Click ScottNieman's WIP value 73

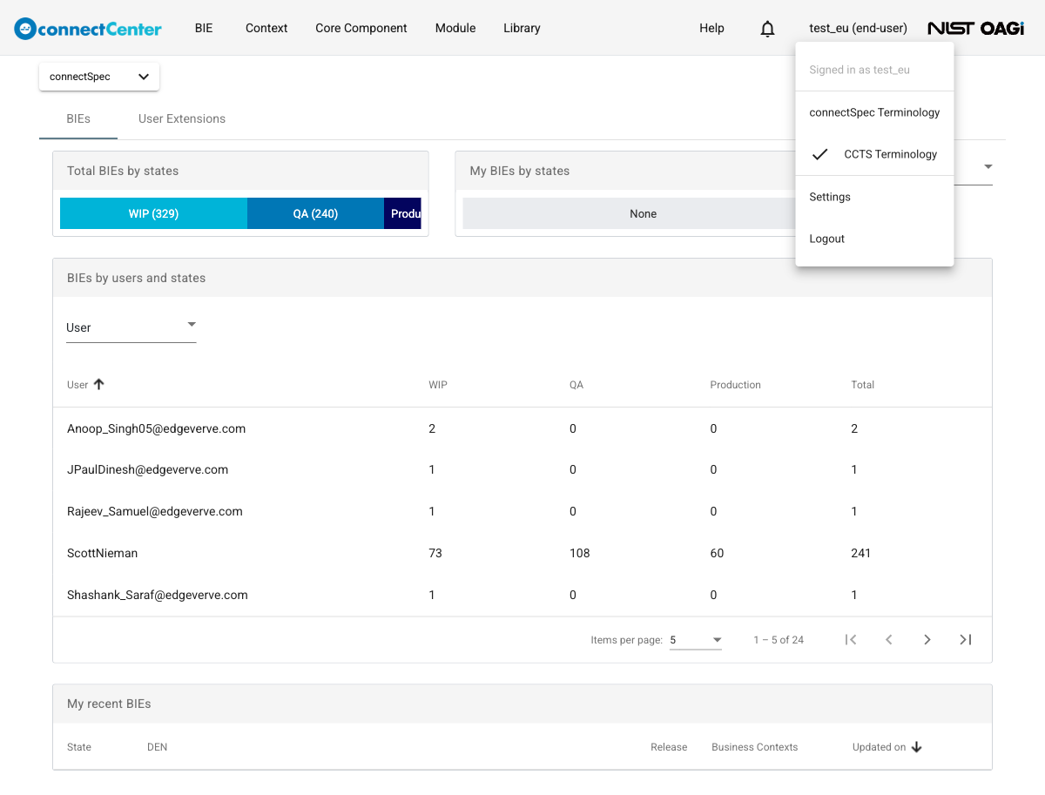pos(435,553)
